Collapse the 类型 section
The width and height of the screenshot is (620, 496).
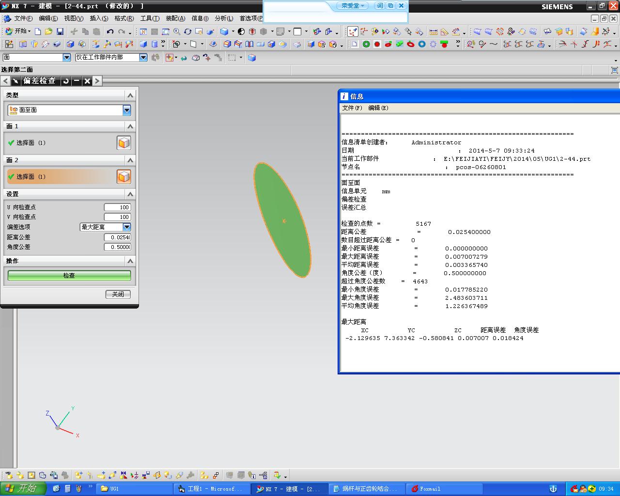click(x=130, y=95)
